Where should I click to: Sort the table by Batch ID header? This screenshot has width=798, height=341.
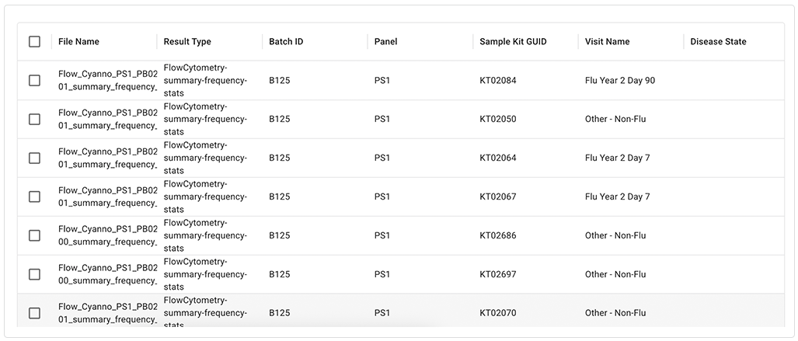(x=286, y=42)
